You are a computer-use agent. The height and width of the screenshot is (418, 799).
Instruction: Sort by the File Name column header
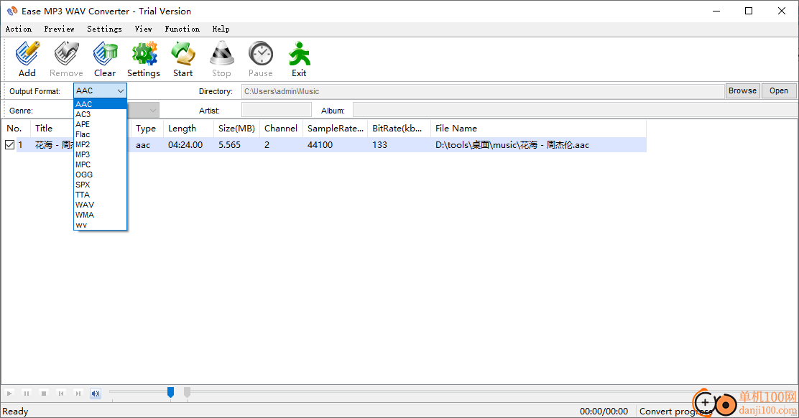539,129
